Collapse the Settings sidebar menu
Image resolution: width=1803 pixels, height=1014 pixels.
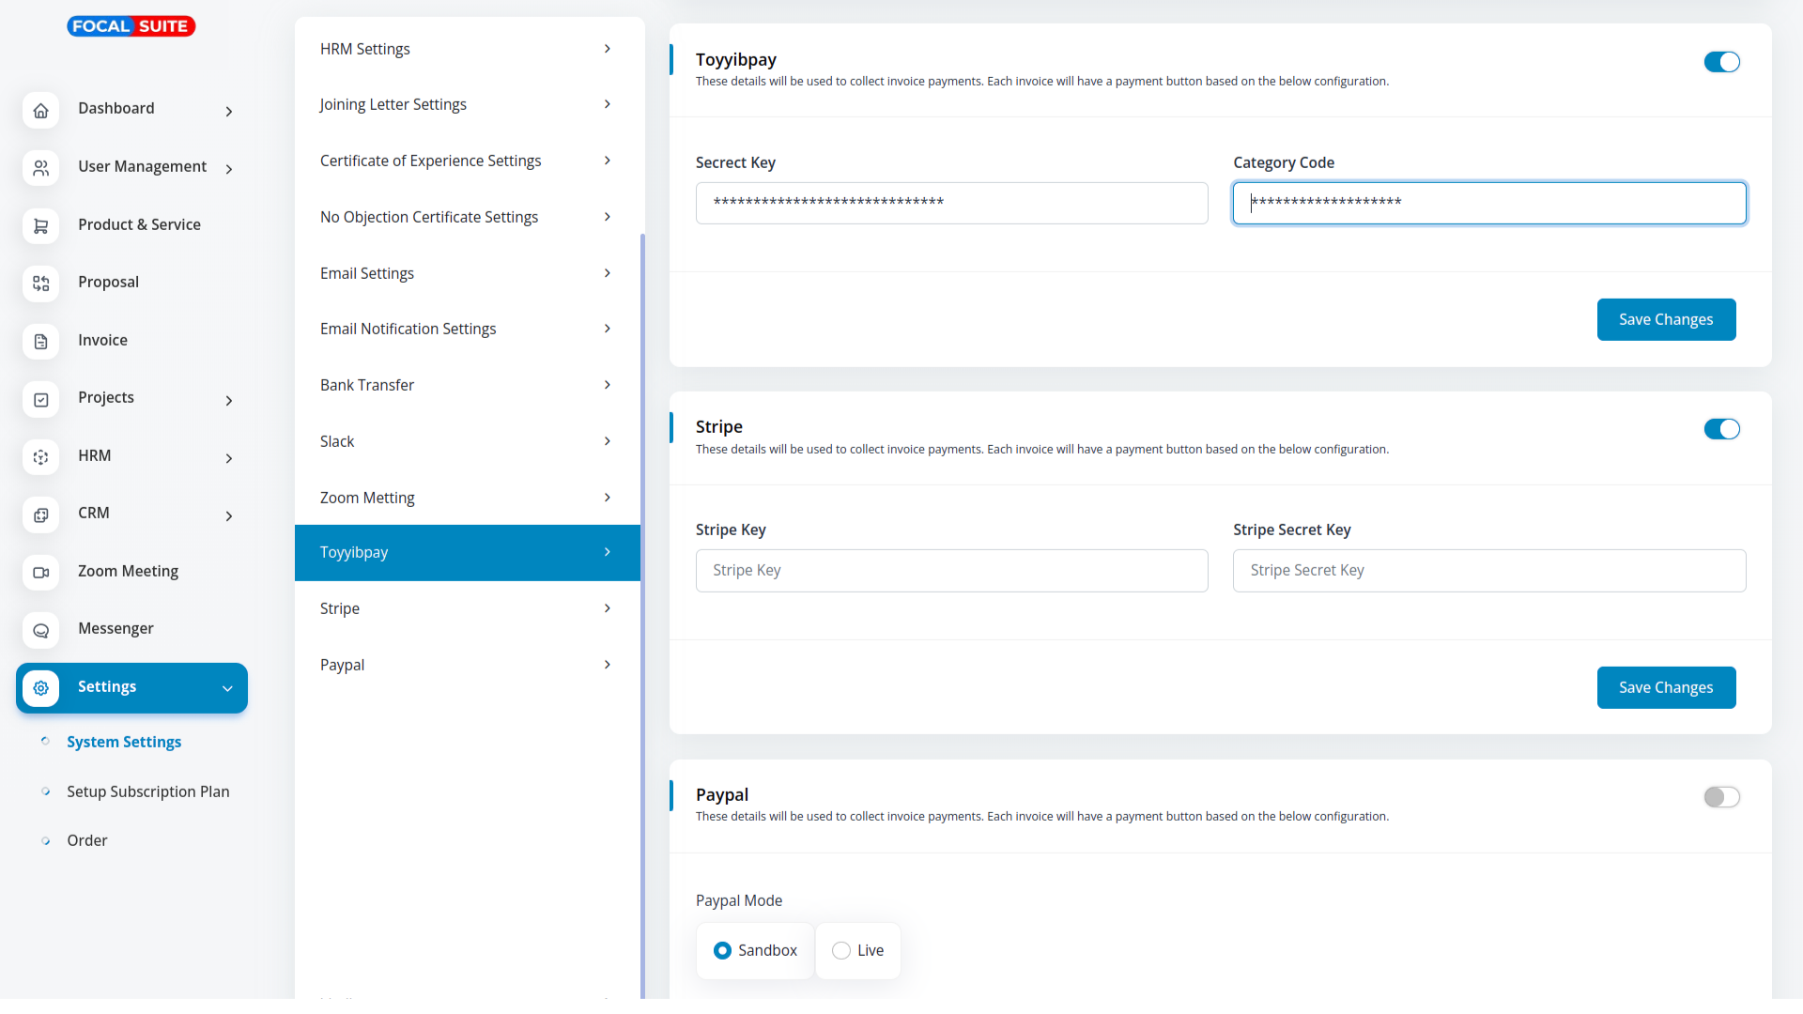click(226, 688)
